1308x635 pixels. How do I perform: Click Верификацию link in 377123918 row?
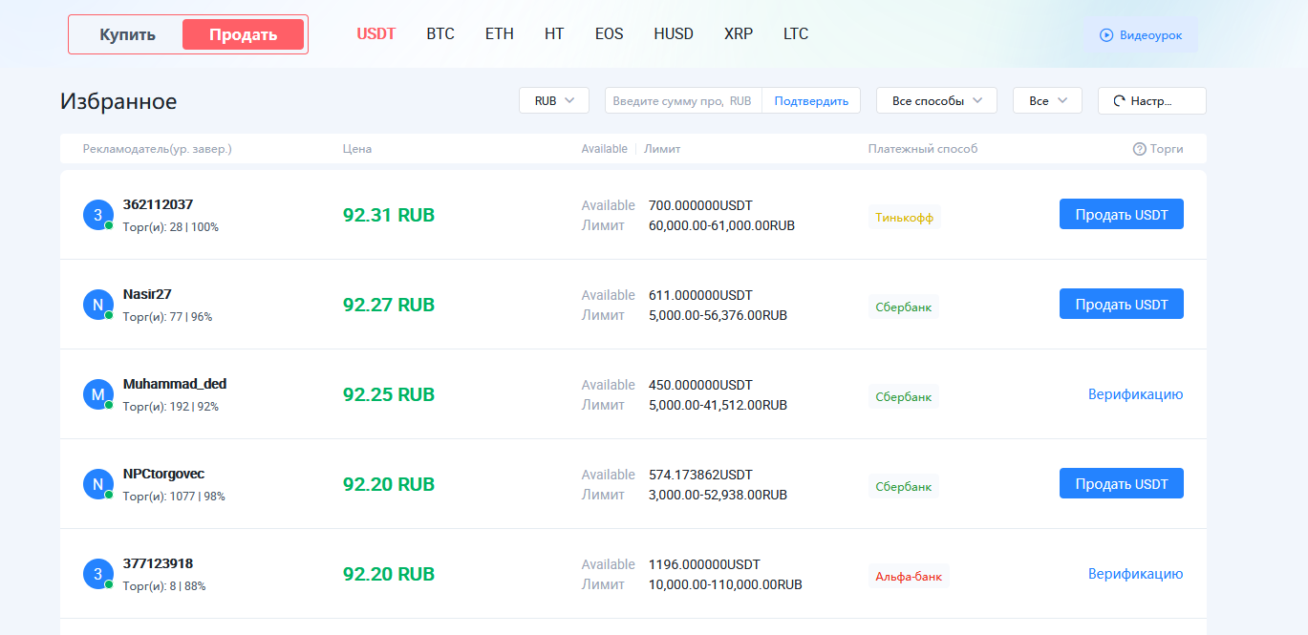click(x=1135, y=574)
